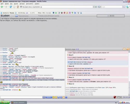Click the blue send message button
The image size is (130, 104).
[x=49, y=97]
